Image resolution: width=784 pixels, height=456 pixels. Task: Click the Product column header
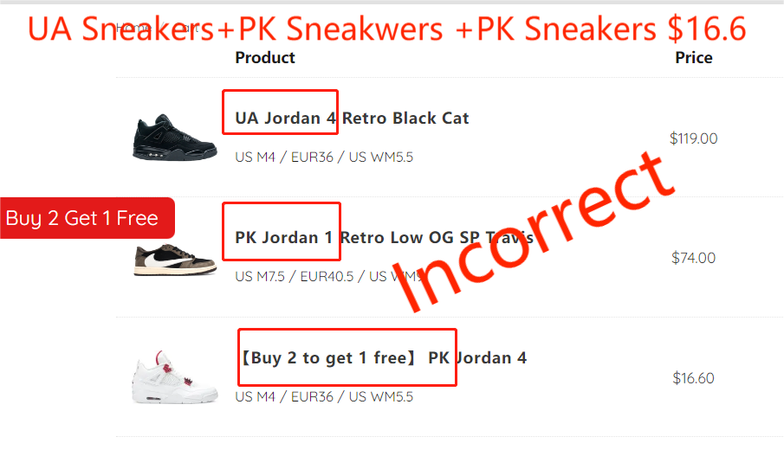(265, 57)
